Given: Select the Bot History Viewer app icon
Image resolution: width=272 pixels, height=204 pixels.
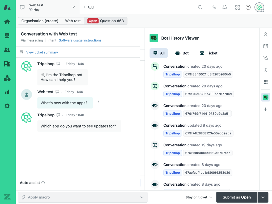Looking at the screenshot, I should pos(265,97).
